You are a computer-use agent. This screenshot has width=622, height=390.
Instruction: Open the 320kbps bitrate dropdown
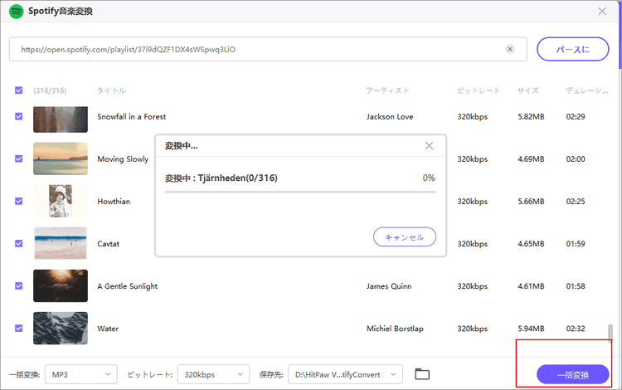(x=213, y=374)
